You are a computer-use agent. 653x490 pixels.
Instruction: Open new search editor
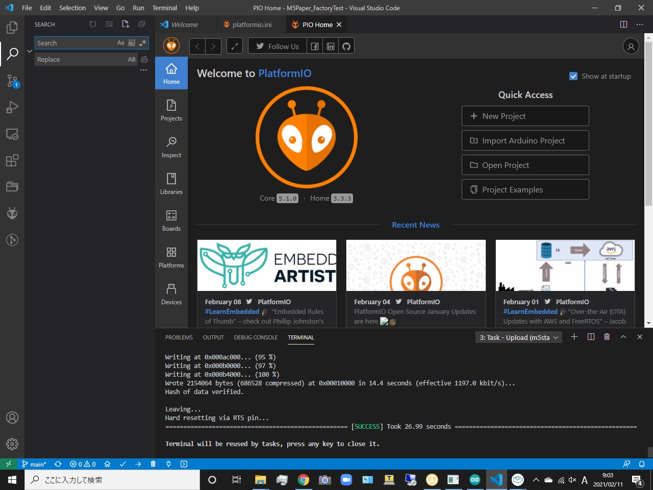tap(125, 24)
